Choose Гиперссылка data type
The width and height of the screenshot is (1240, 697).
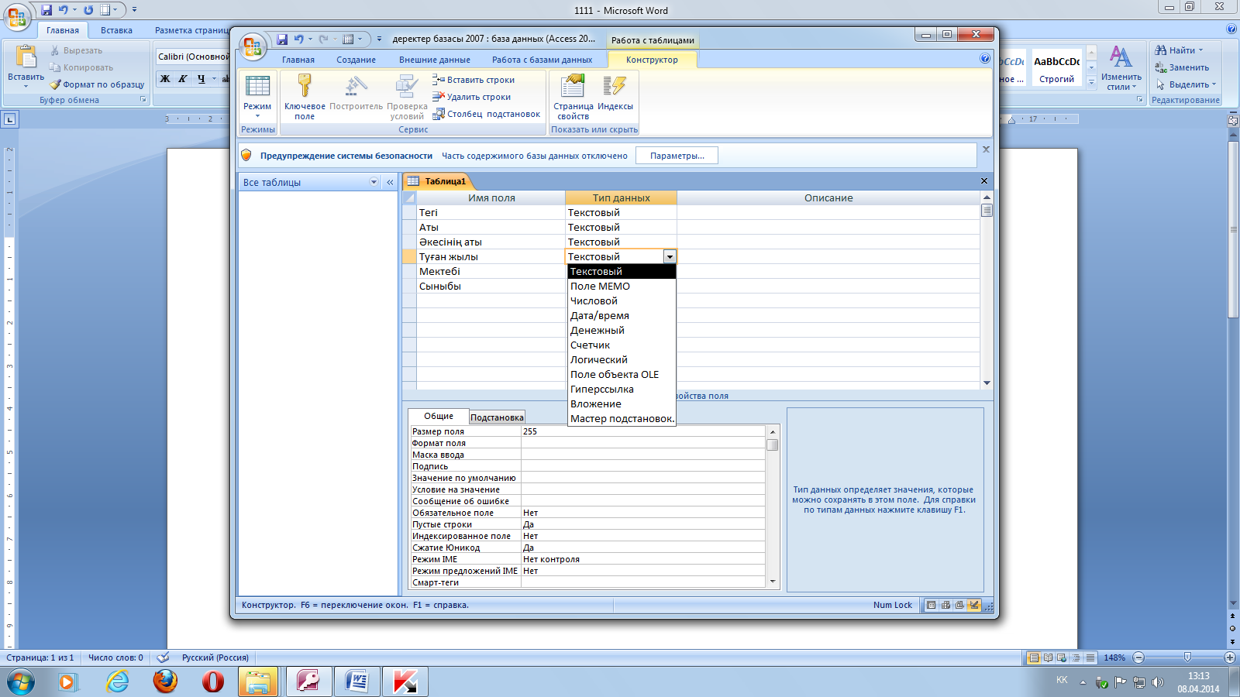[622, 389]
